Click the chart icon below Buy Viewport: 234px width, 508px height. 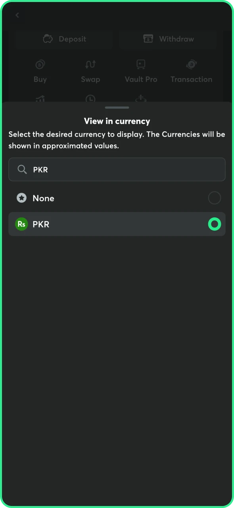40,99
